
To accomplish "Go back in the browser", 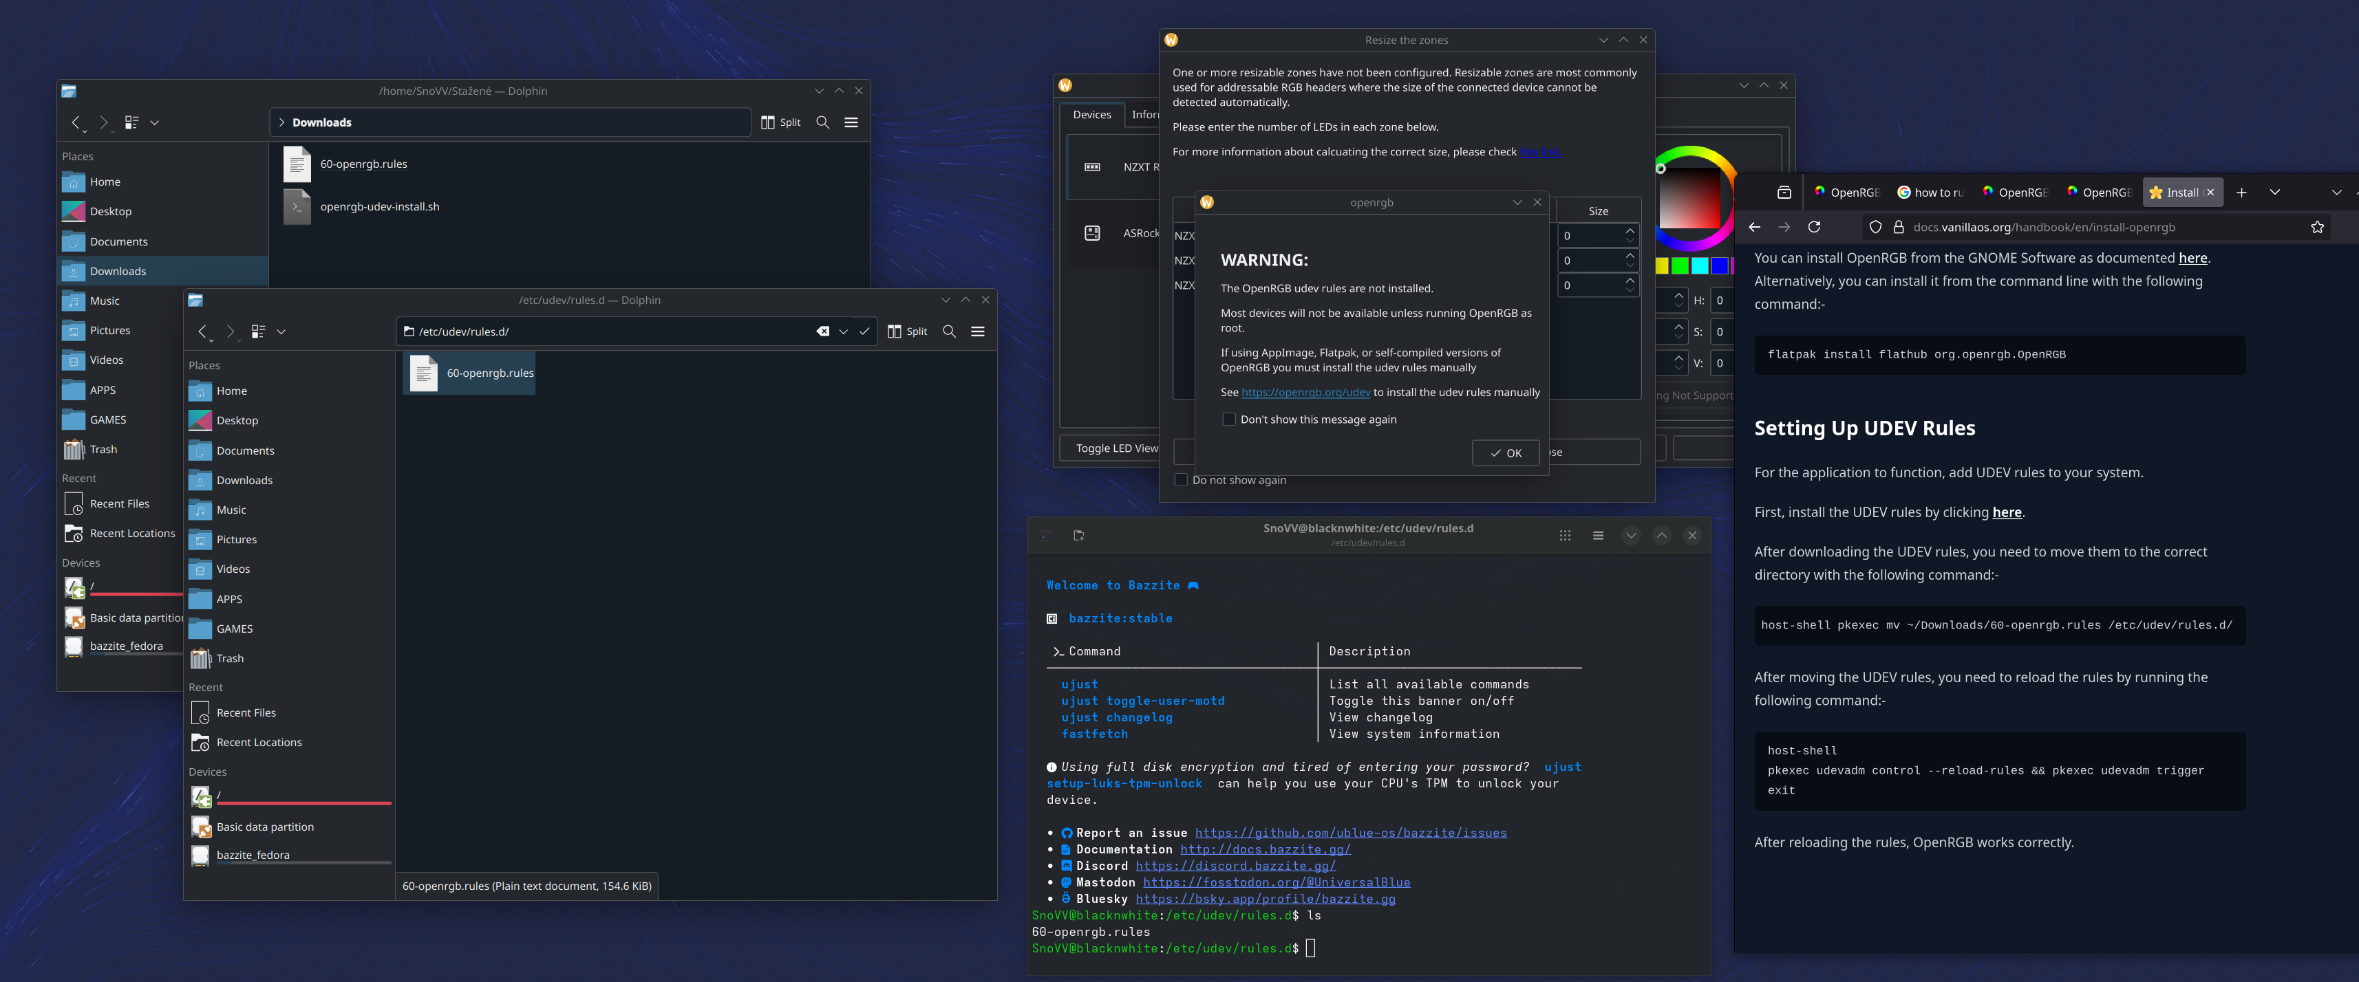I will 1753,227.
